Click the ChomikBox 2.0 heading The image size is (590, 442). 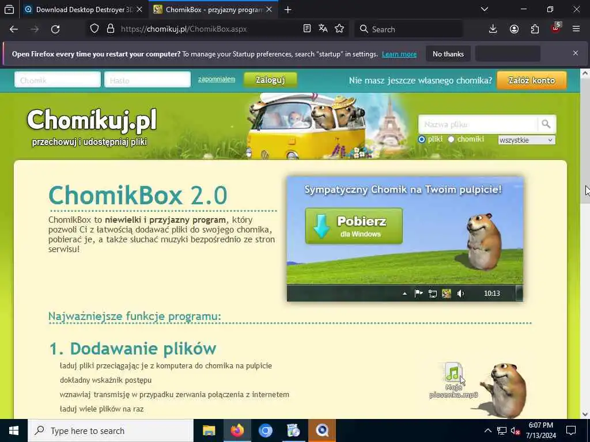[x=138, y=195]
